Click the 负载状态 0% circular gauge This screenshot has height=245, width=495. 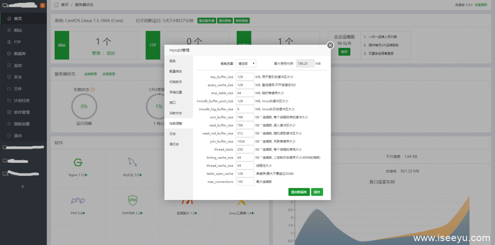(x=84, y=106)
